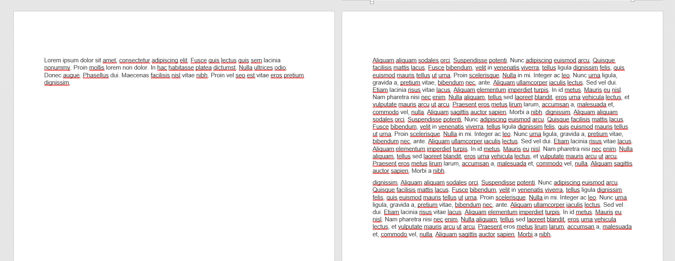Click the word "adipiscing" on the first page
Screen dimensions: 675x261
165,60
